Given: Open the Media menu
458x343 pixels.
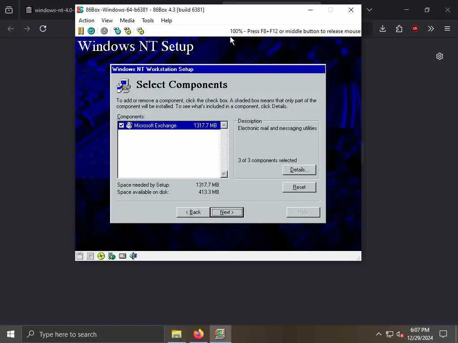Looking at the screenshot, I should tap(127, 21).
